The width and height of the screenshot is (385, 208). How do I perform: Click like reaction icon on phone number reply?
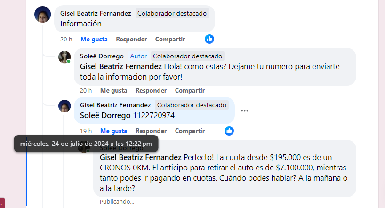click(x=229, y=131)
